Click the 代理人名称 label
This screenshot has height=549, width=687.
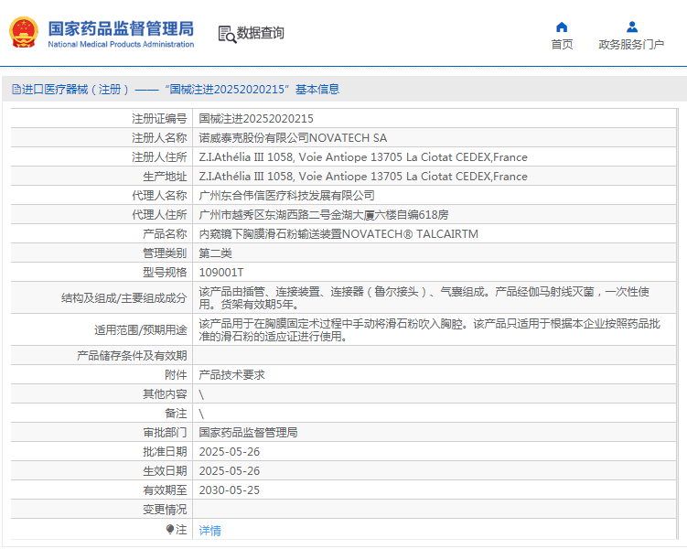point(159,196)
